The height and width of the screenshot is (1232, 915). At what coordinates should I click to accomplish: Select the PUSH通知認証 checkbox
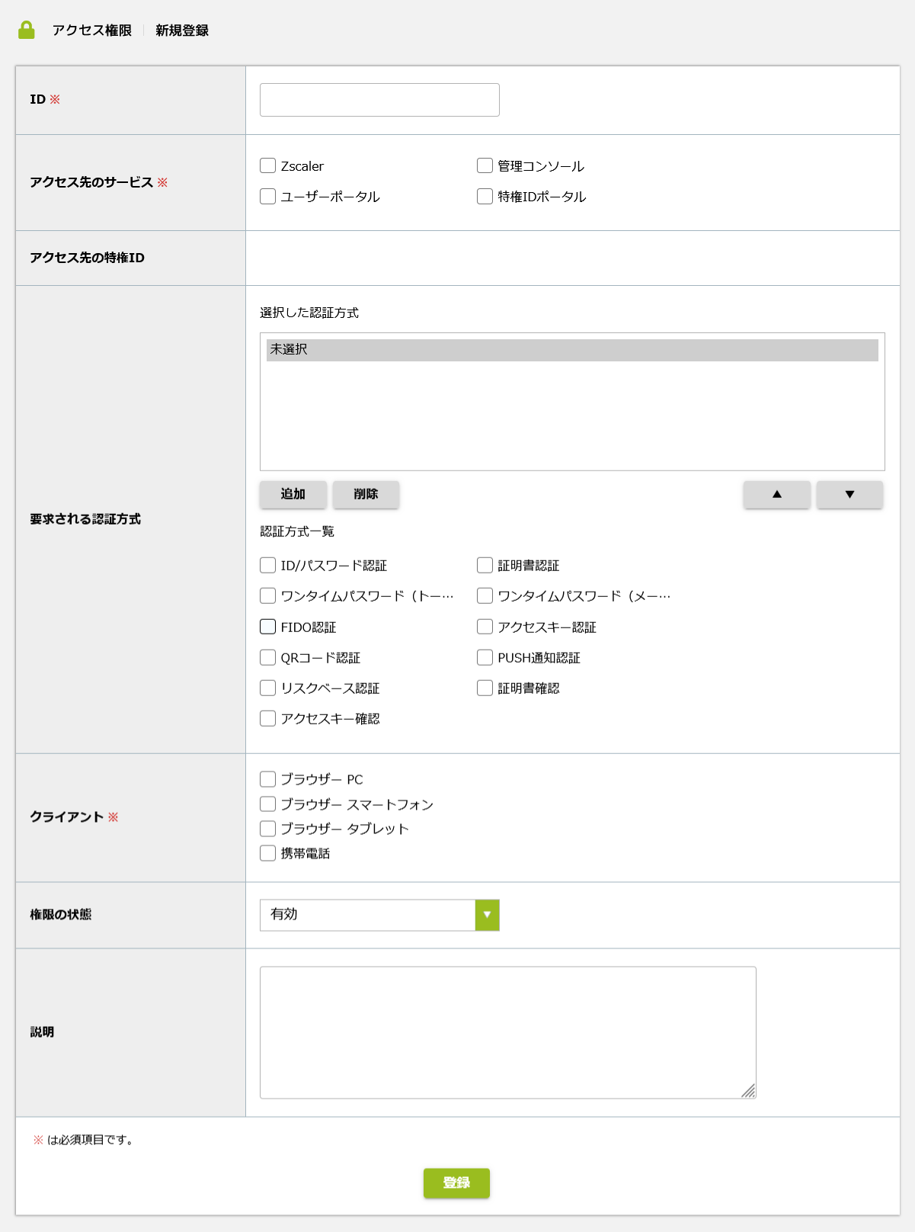tap(485, 657)
